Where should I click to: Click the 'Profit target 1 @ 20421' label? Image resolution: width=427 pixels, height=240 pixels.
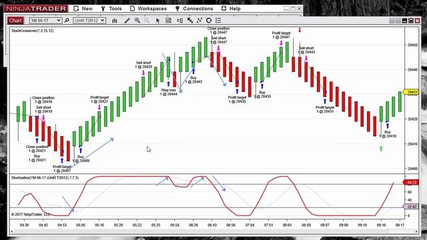pyautogui.click(x=99, y=99)
